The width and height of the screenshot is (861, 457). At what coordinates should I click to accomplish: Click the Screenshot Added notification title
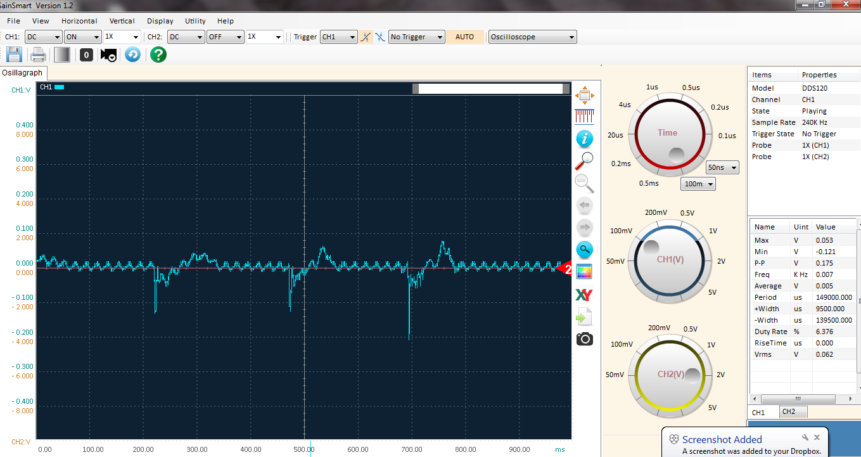(722, 439)
